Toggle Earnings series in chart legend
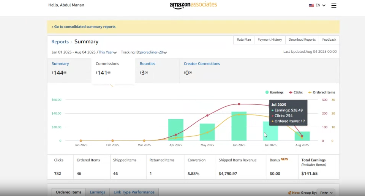 click(x=275, y=92)
